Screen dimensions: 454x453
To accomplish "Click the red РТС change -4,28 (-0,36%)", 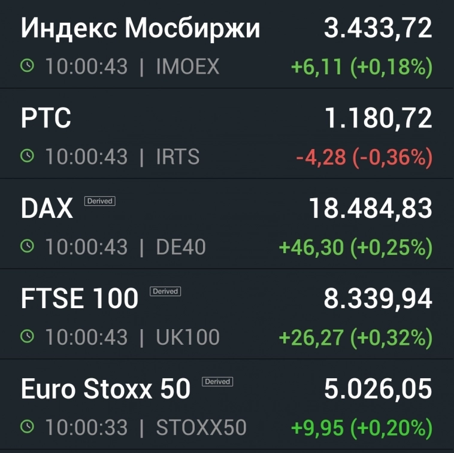I will point(364,157).
